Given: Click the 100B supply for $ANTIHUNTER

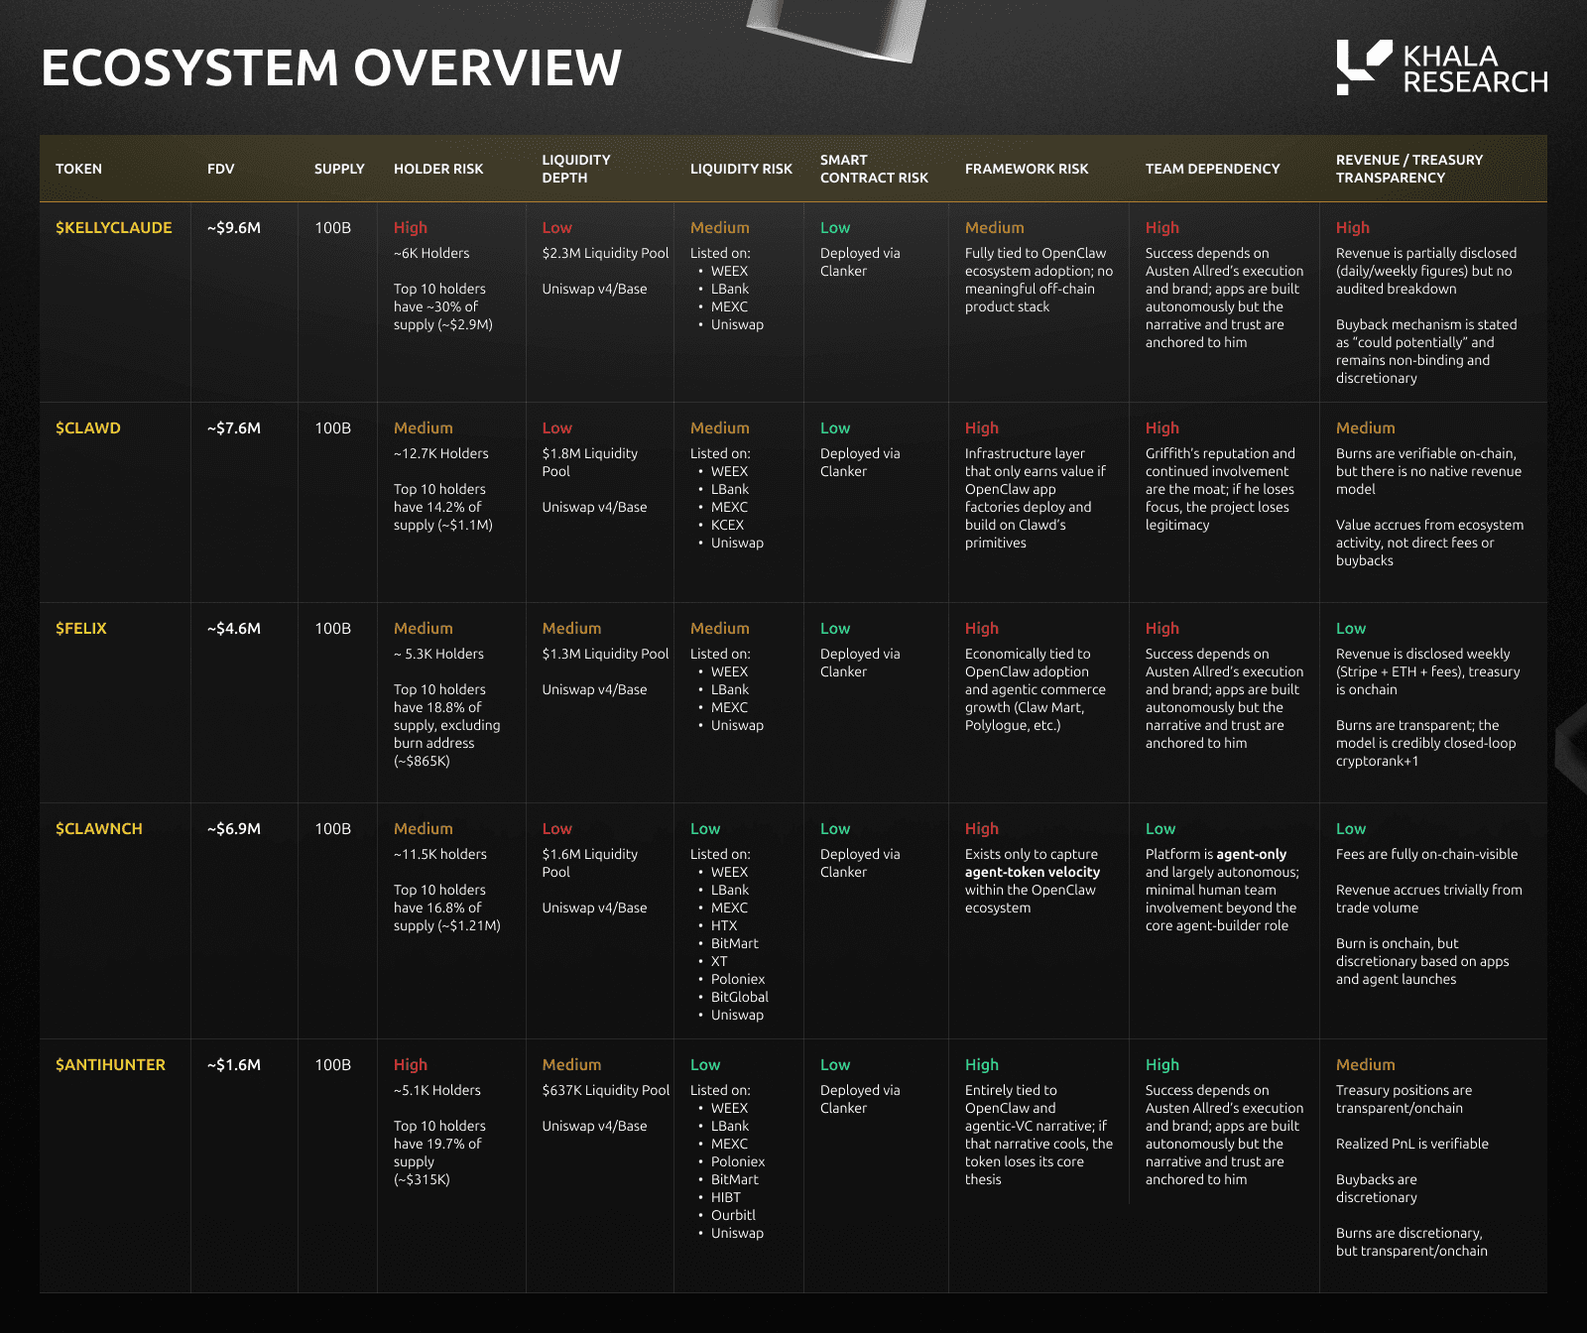Looking at the screenshot, I should pos(332,1064).
